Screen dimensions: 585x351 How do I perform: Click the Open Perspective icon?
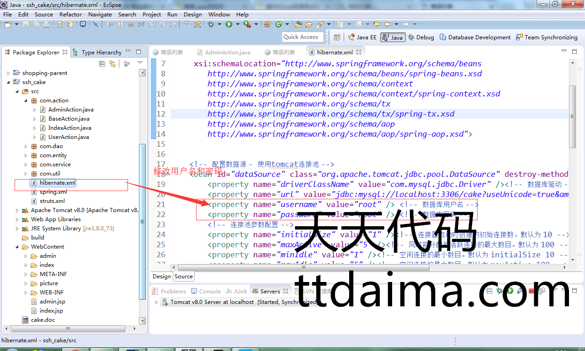[x=337, y=37]
